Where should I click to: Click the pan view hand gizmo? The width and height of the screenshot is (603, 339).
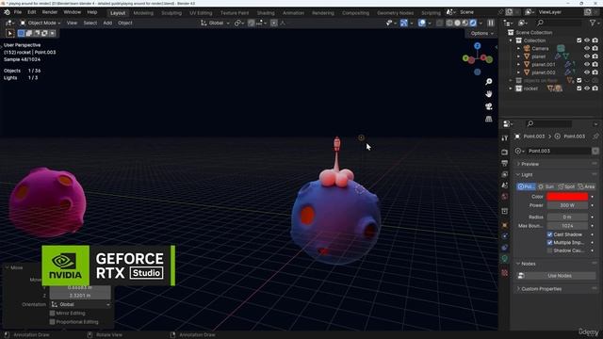[x=488, y=94]
